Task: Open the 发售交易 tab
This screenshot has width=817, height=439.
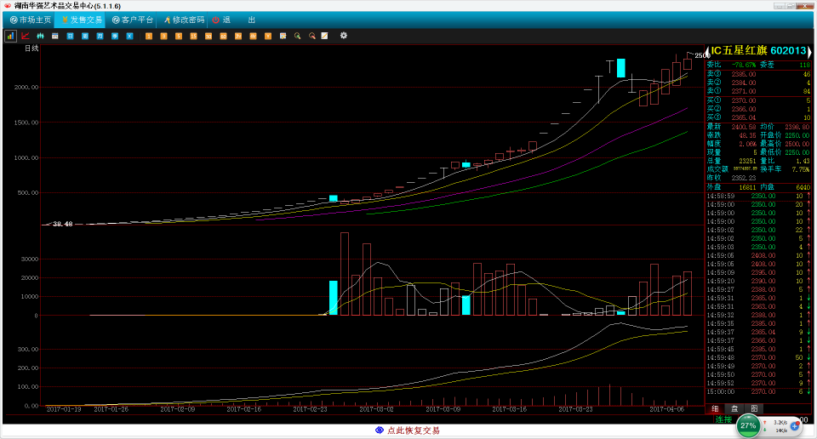Action: 82,20
